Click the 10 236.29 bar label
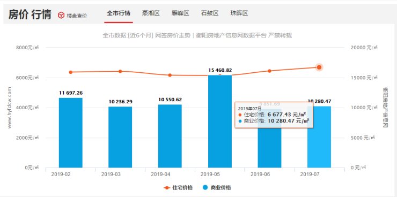This screenshot has height=197, width=397. click(x=121, y=102)
